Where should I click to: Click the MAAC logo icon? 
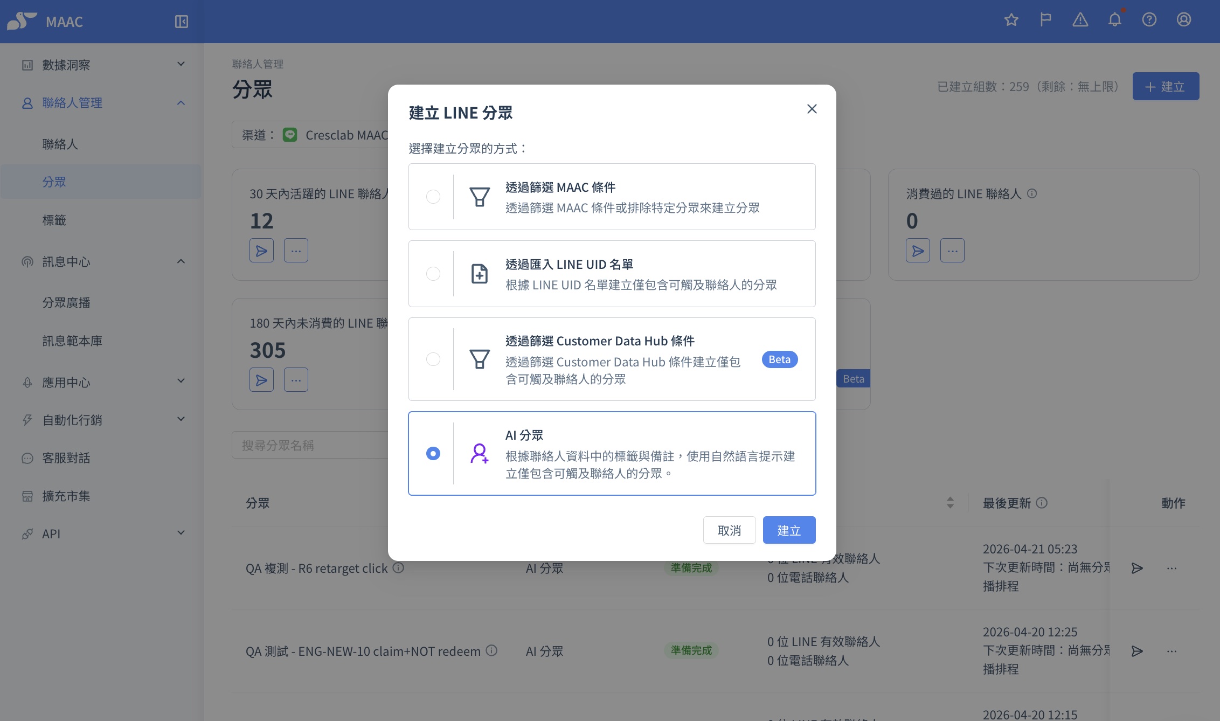(x=22, y=21)
